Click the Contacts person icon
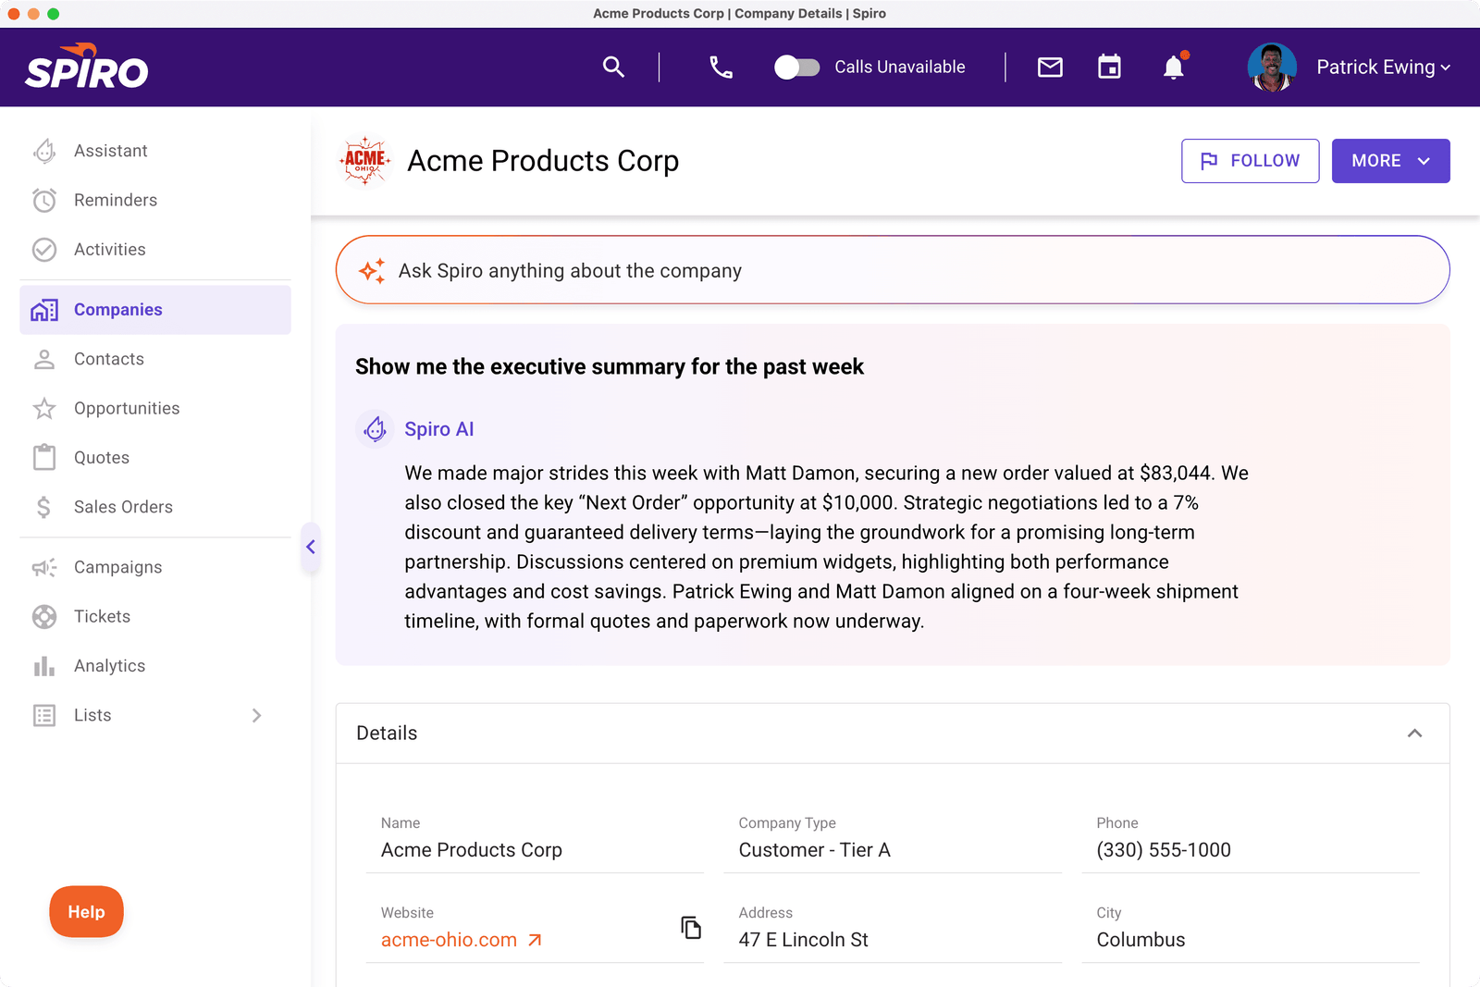The image size is (1480, 987). click(44, 359)
